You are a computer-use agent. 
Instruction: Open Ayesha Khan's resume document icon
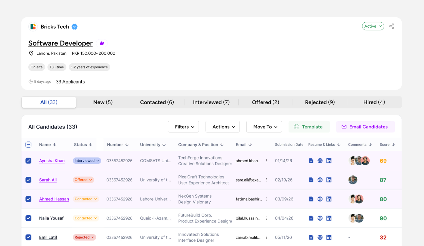[311, 161]
